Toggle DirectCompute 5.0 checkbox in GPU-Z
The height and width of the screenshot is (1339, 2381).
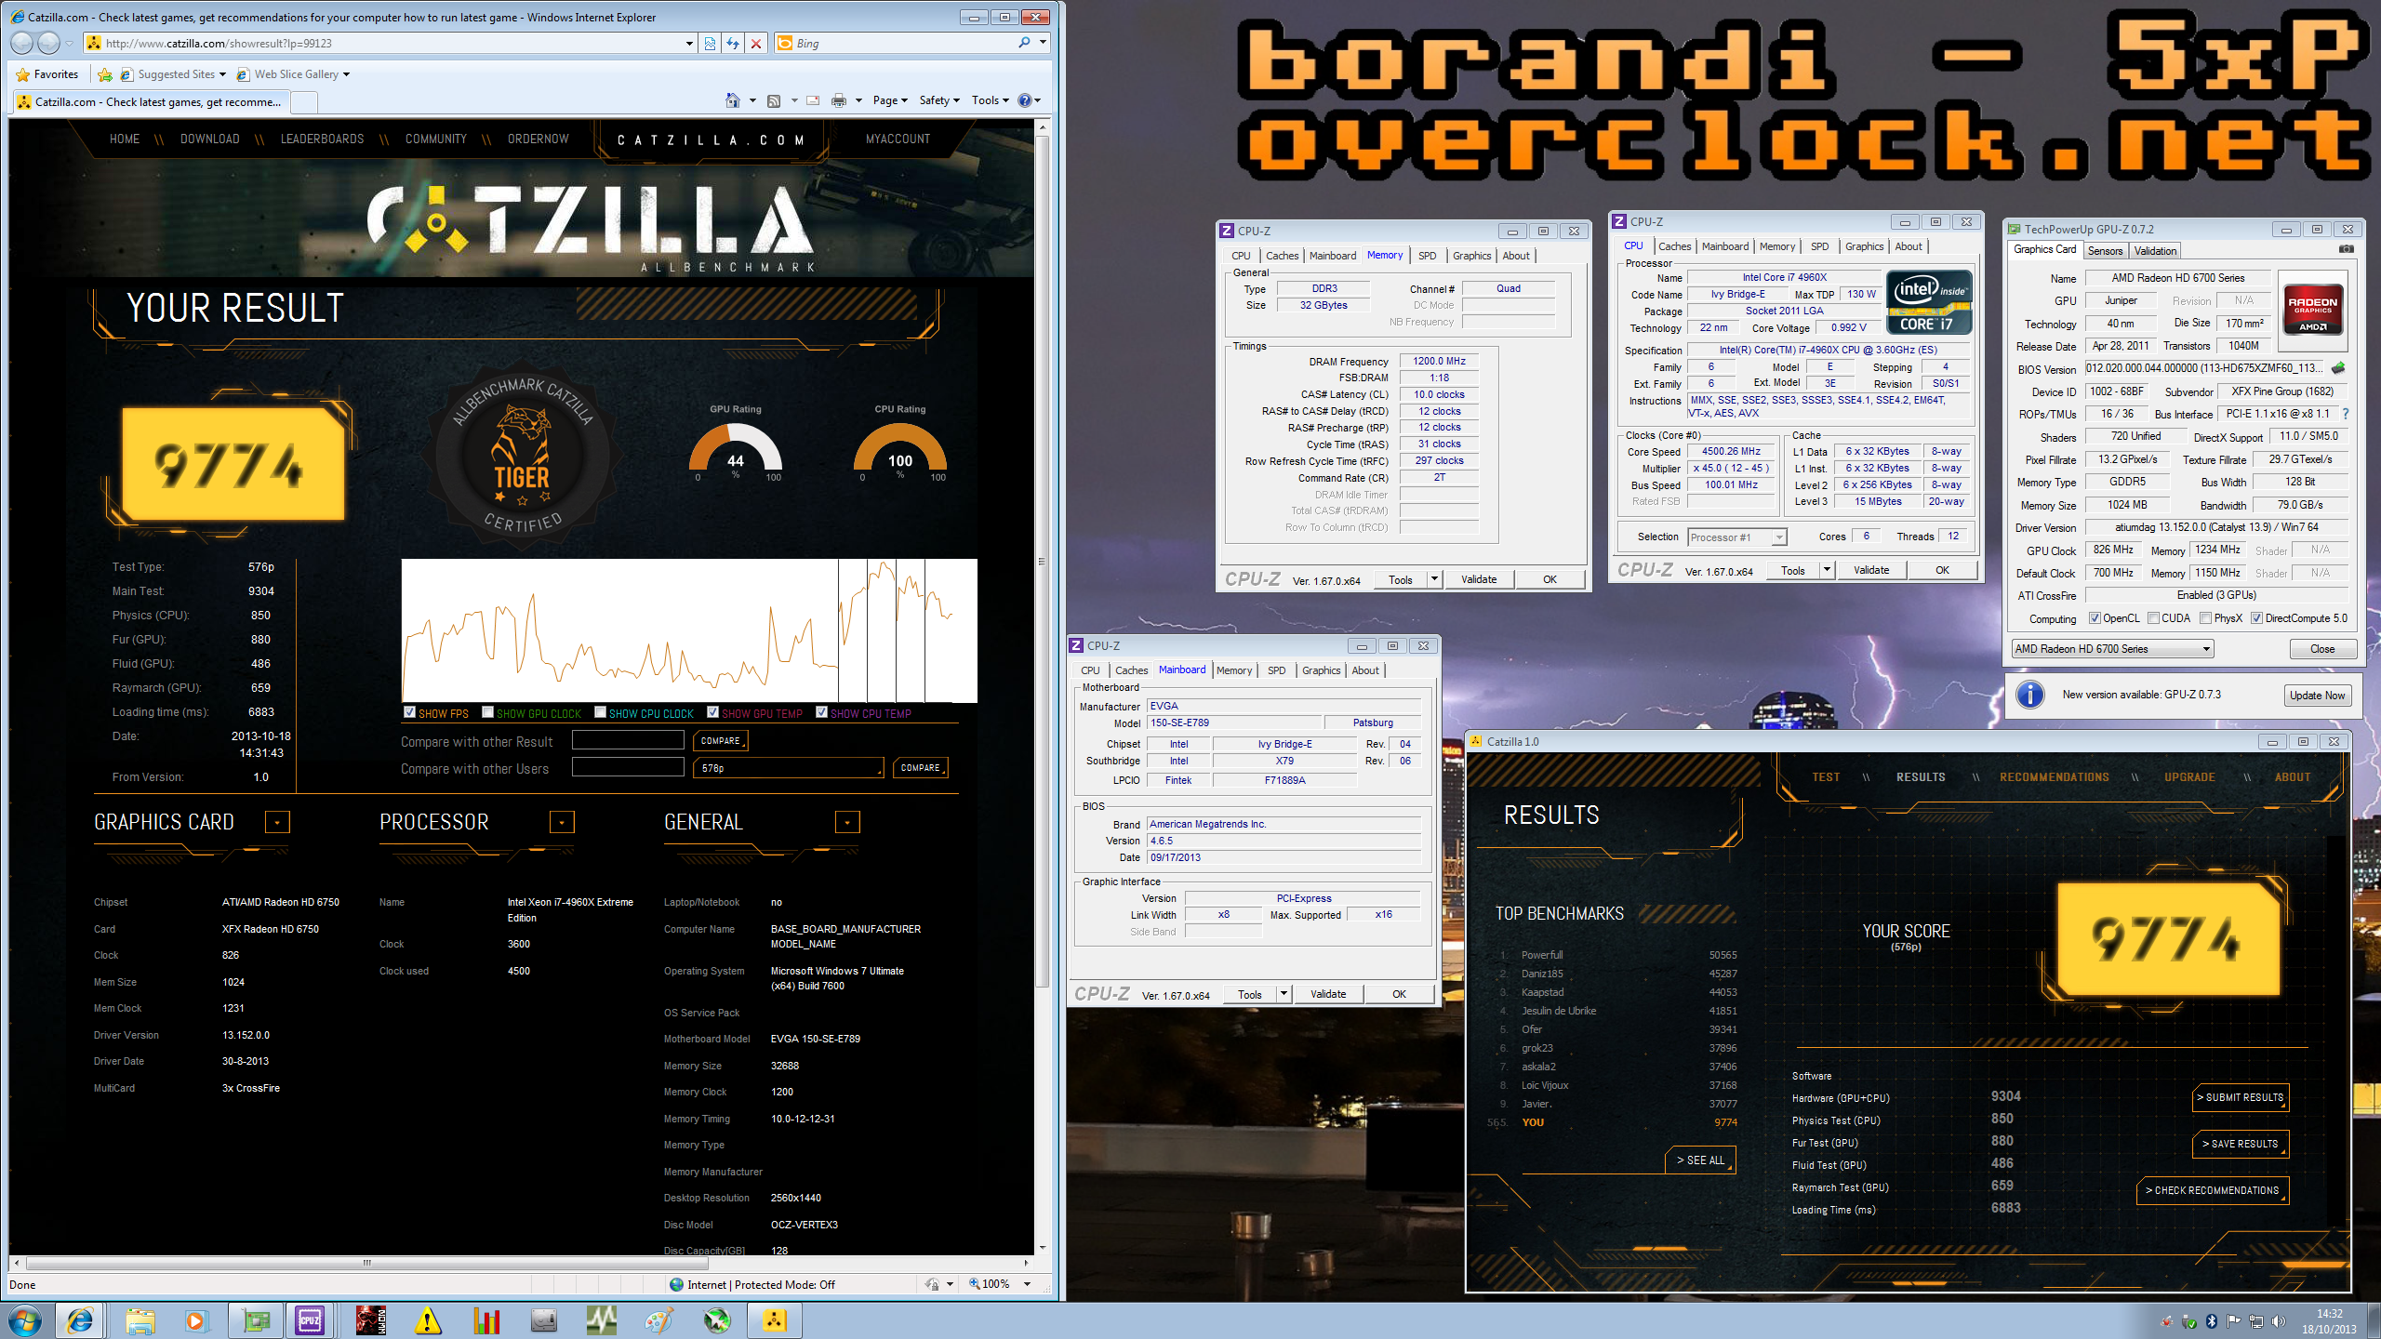pyautogui.click(x=2256, y=618)
